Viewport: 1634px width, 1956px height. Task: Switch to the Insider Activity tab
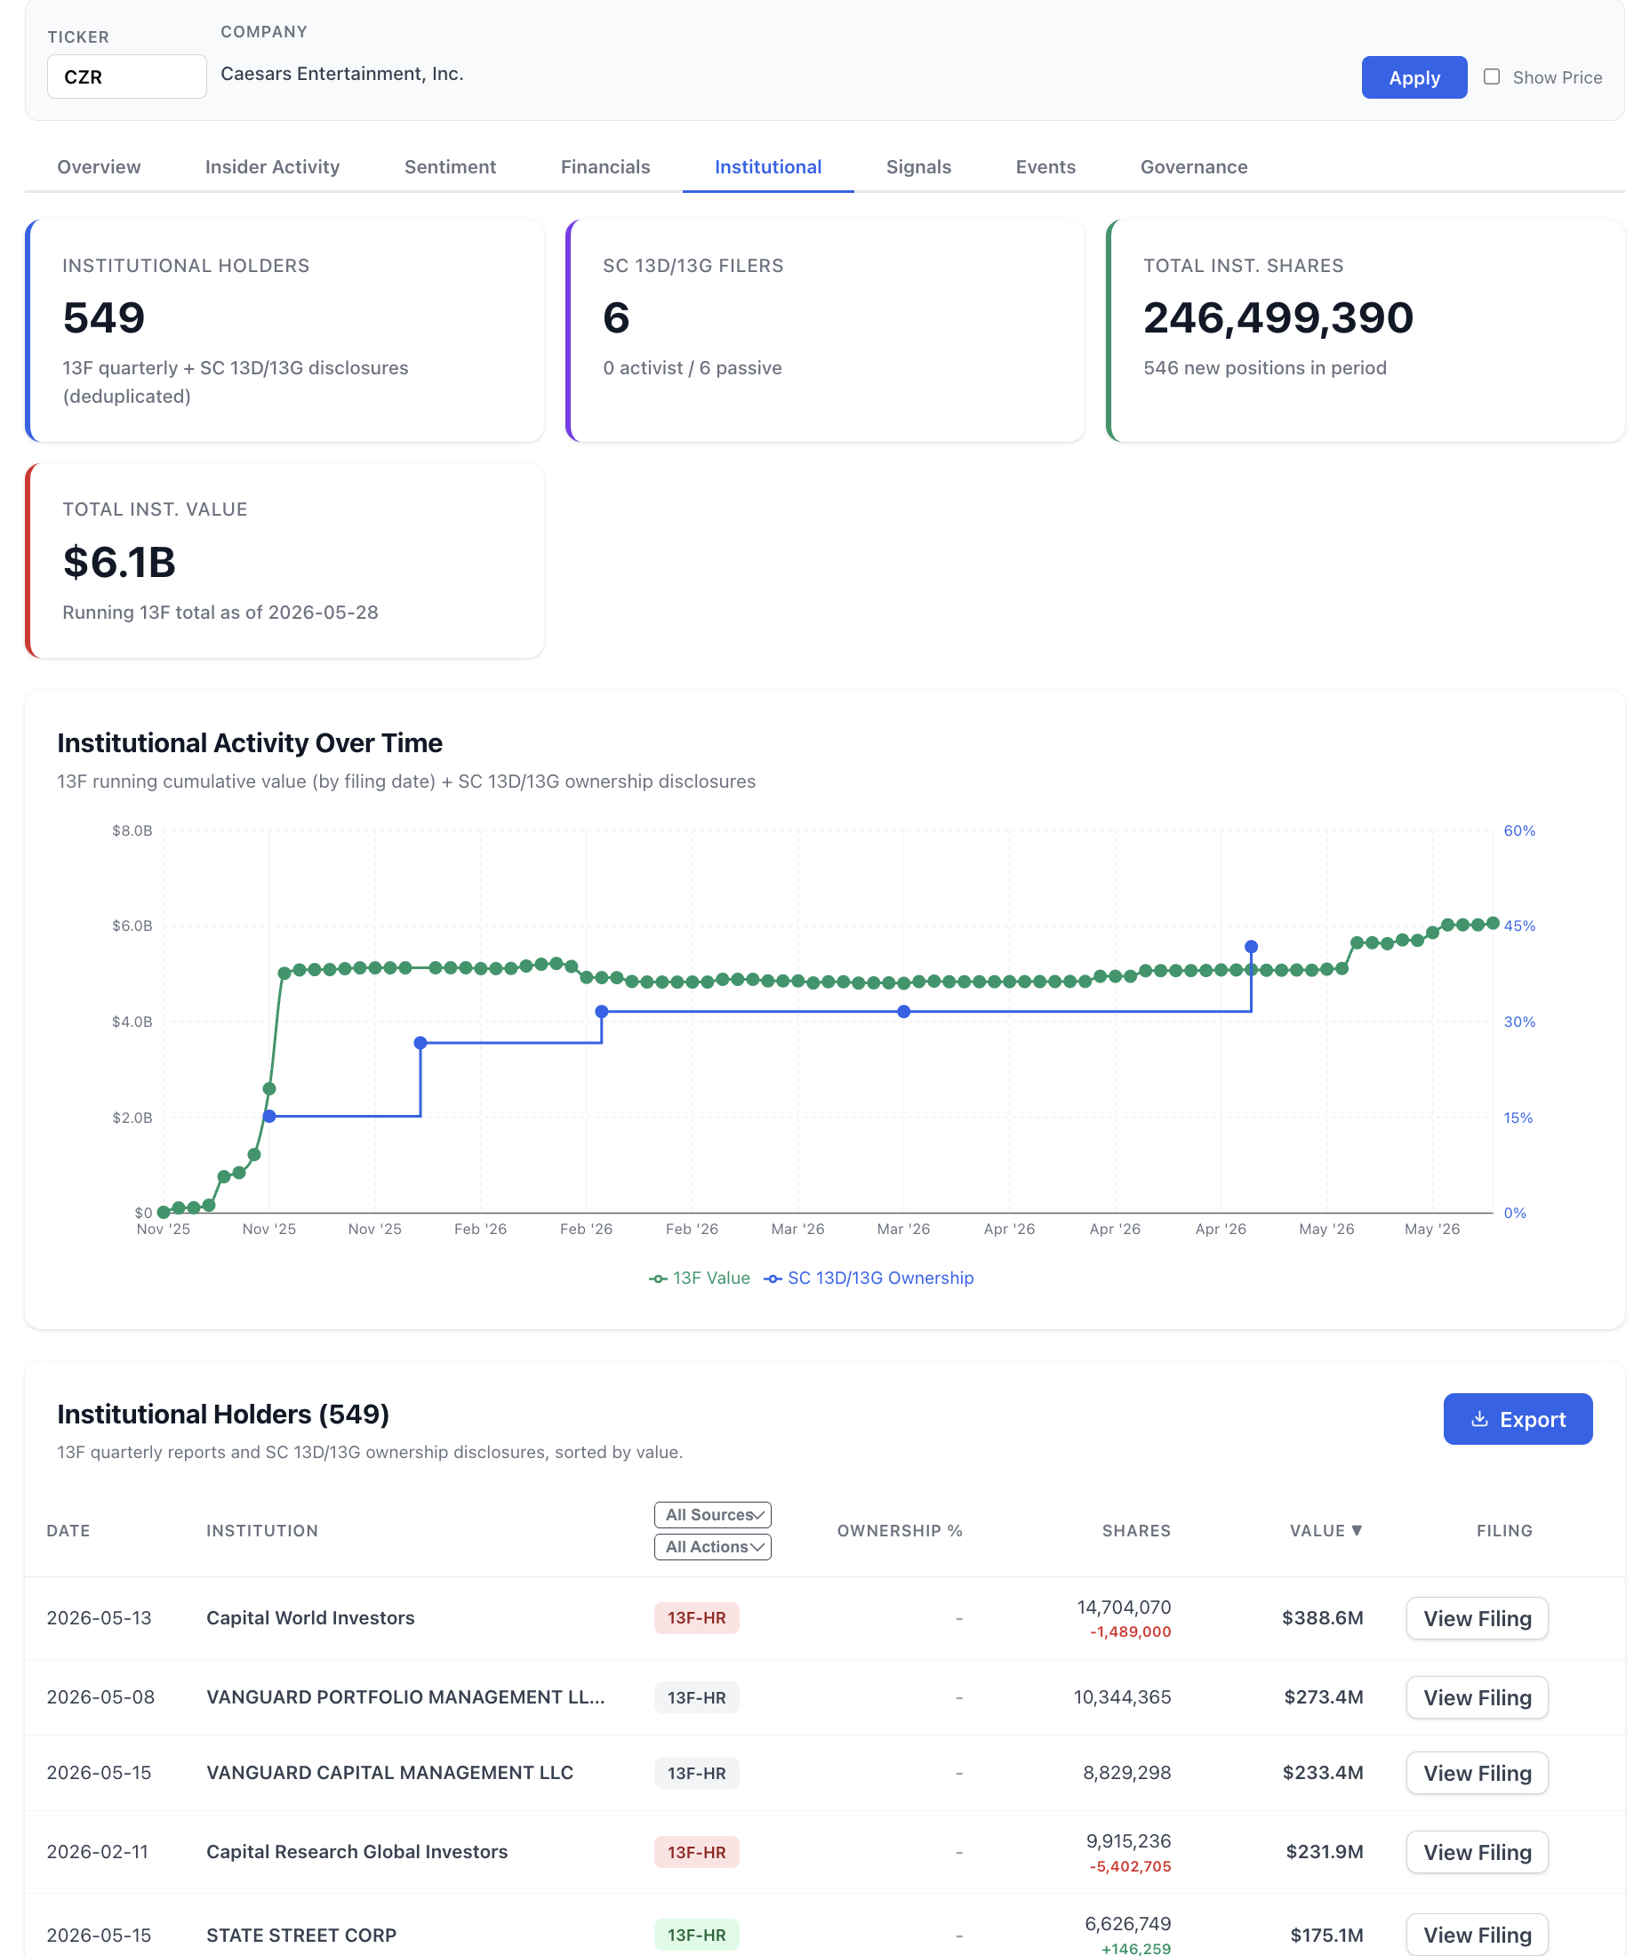coord(272,167)
